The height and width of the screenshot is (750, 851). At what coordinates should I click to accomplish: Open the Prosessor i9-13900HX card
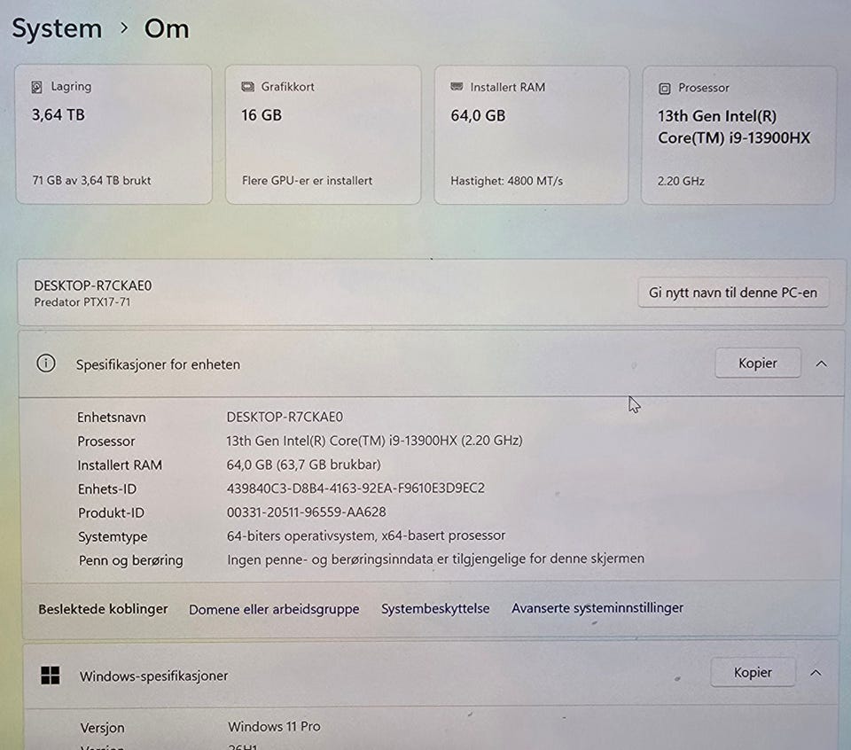[x=738, y=135]
